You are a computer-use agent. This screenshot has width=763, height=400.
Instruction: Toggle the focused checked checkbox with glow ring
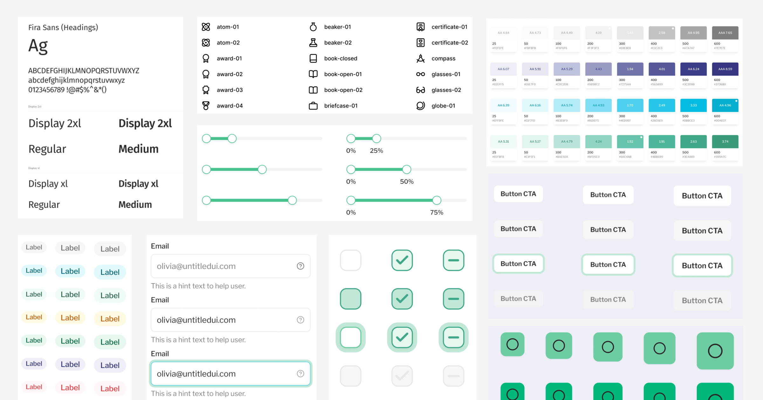(402, 337)
